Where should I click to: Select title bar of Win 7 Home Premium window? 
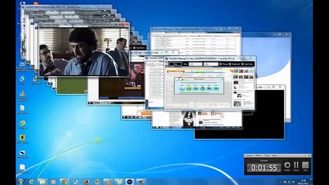pos(195,29)
